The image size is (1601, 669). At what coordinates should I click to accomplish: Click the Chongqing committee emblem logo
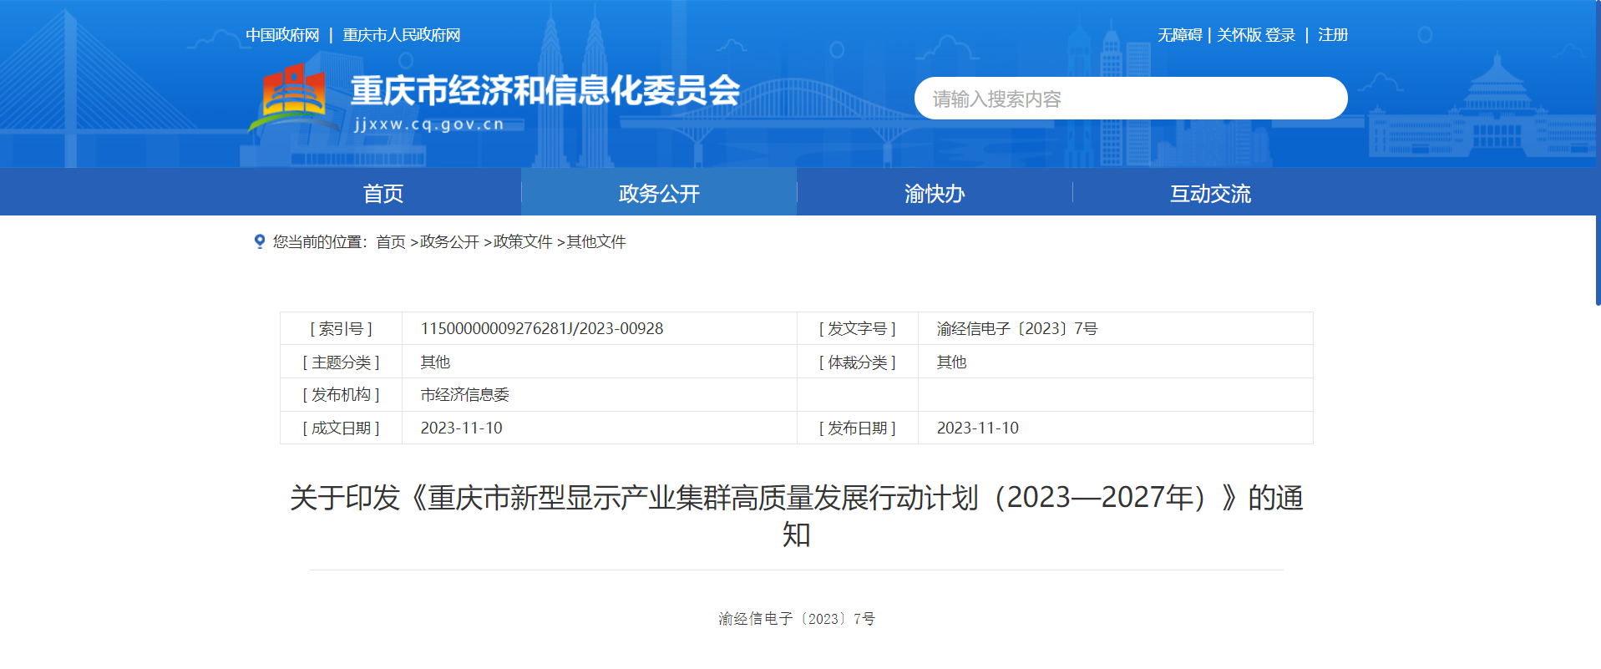click(294, 99)
